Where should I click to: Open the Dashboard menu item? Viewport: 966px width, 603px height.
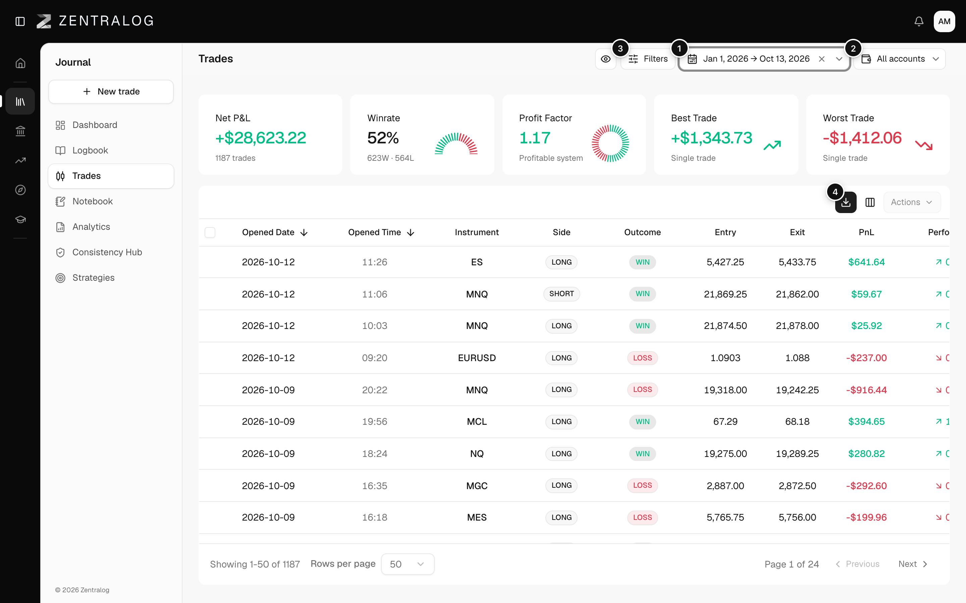111,125
